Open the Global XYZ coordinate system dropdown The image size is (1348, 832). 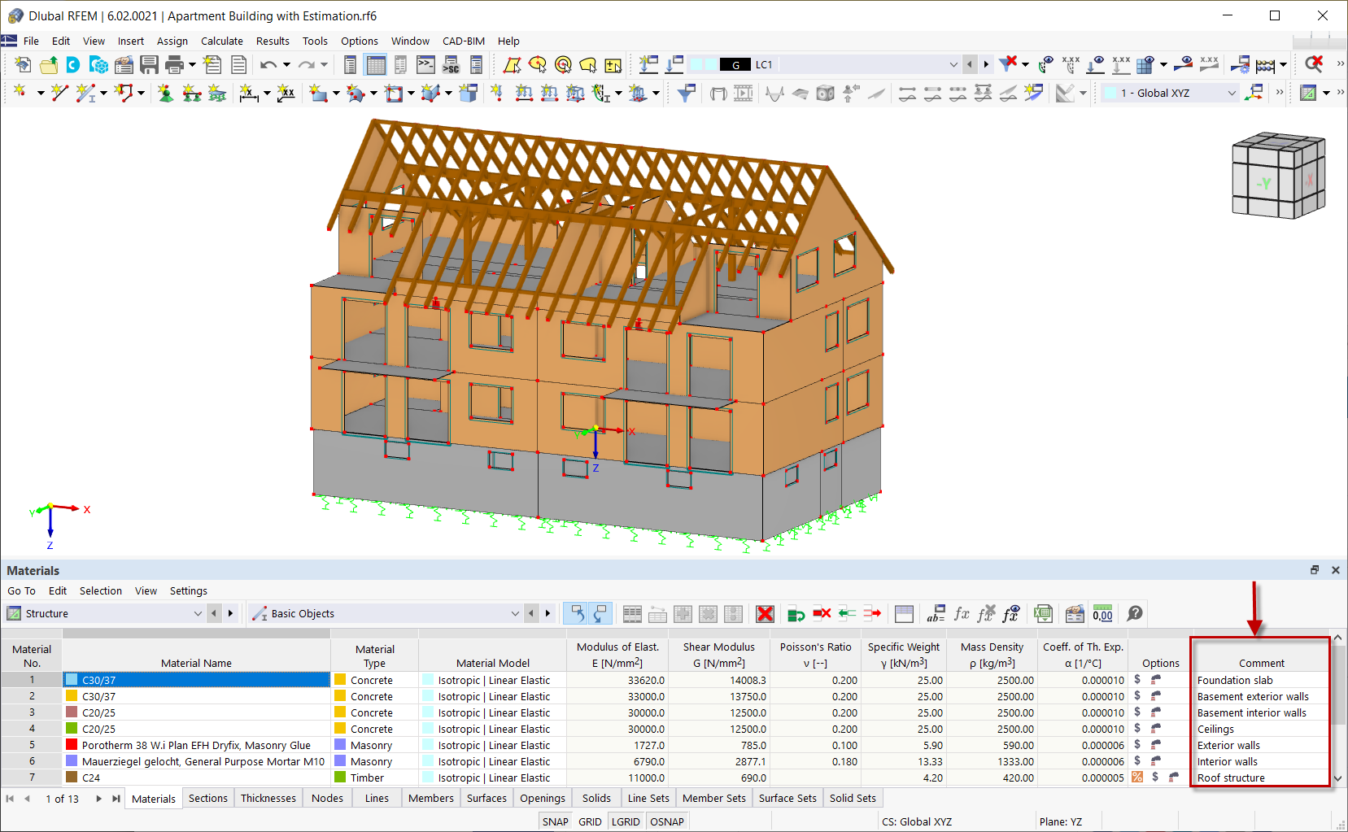(x=1170, y=93)
